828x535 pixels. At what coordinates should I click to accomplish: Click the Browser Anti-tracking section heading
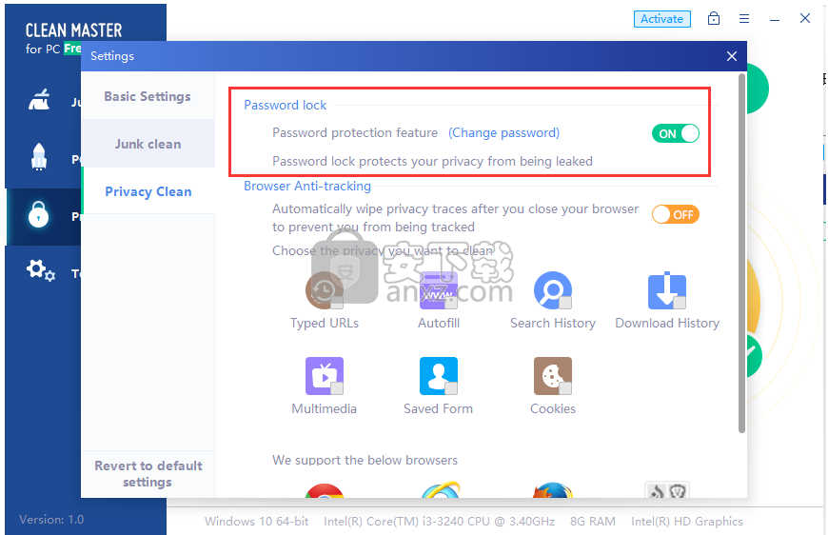coord(307,186)
